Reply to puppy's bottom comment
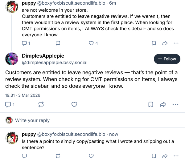 (25, 156)
